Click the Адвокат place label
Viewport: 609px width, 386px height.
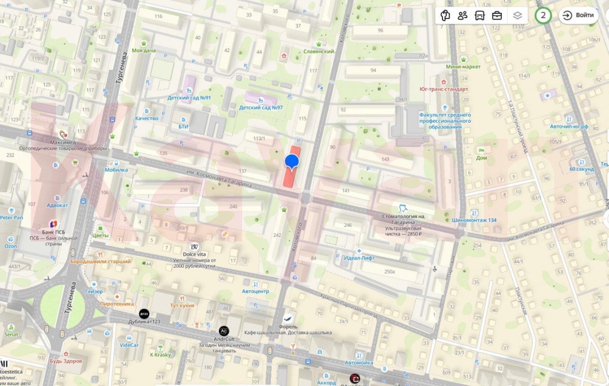[x=57, y=205]
